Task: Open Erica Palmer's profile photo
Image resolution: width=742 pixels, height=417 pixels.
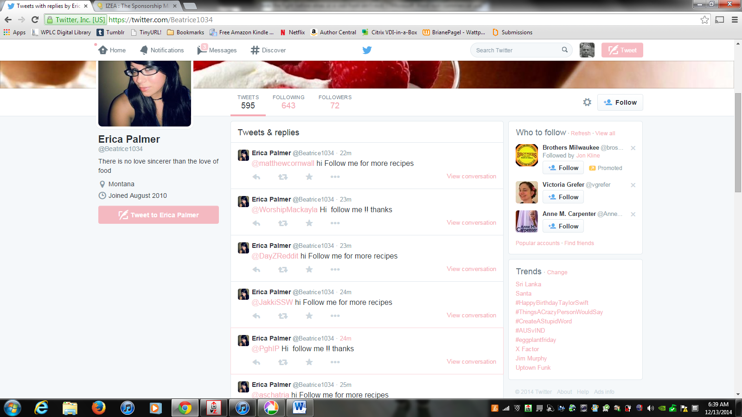Action: [x=145, y=94]
